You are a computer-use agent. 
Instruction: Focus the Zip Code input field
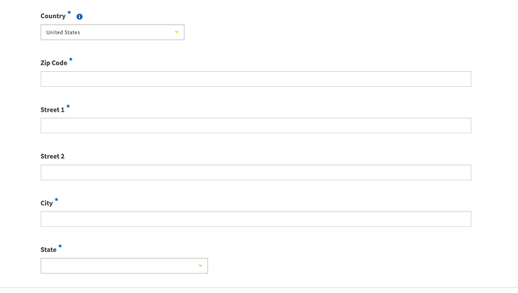[256, 79]
